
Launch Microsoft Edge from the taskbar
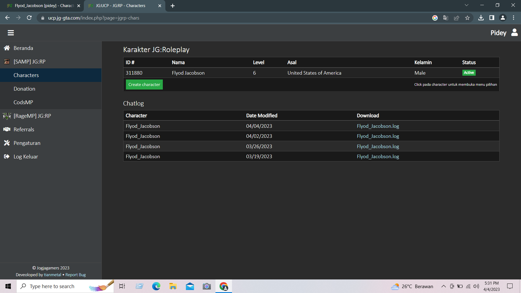pyautogui.click(x=156, y=286)
